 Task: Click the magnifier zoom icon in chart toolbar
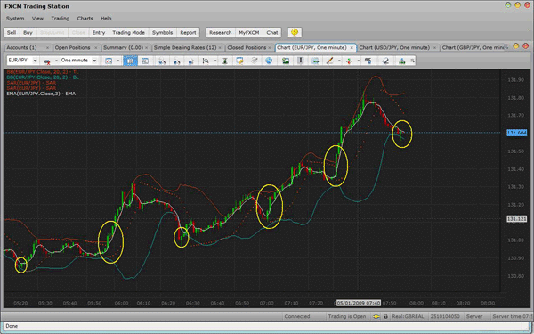tap(206, 61)
